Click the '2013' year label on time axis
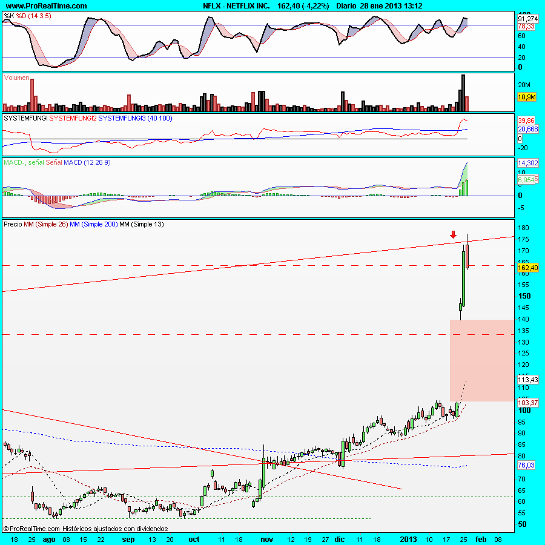This screenshot has height=545, width=545. (408, 540)
